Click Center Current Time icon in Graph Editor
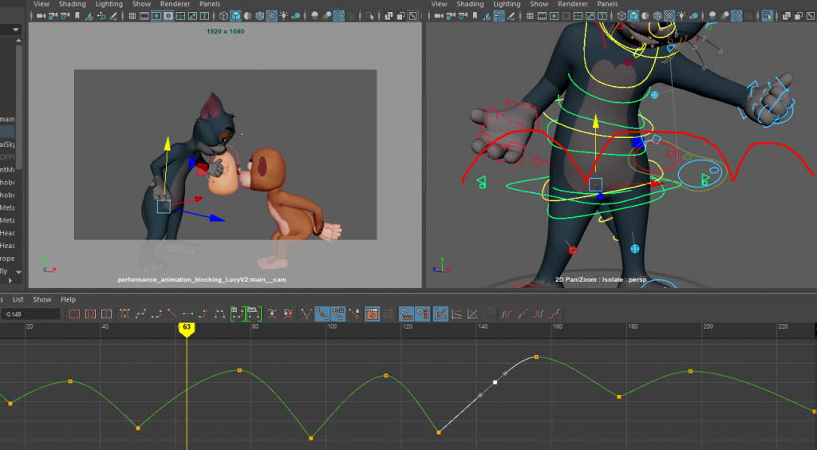The image size is (817, 450). tap(106, 314)
